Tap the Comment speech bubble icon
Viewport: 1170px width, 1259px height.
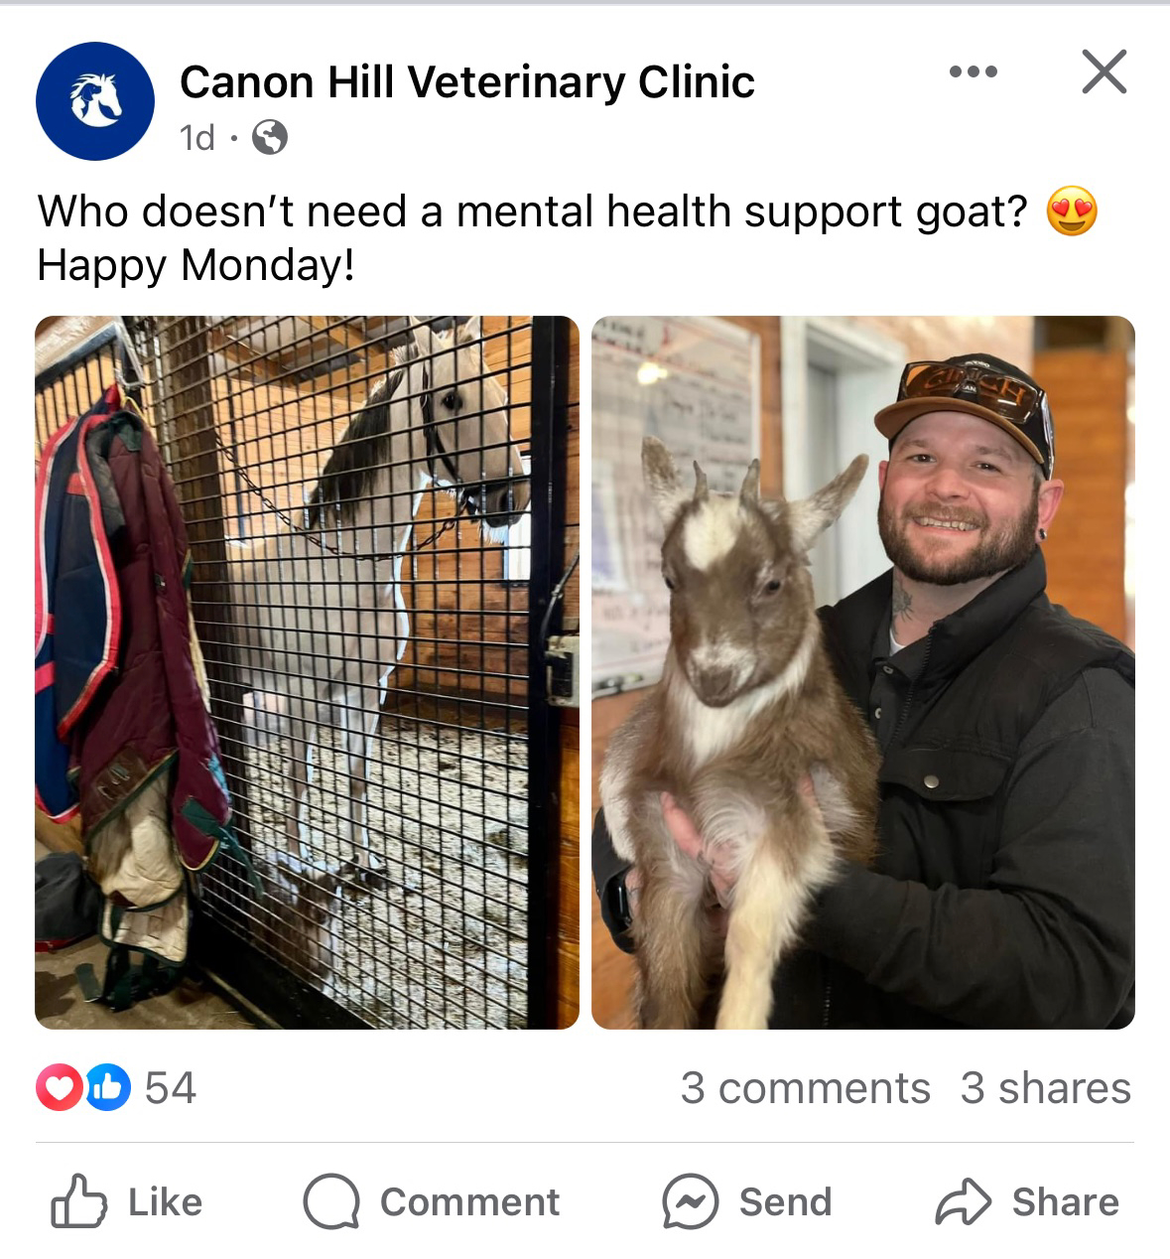pos(331,1201)
